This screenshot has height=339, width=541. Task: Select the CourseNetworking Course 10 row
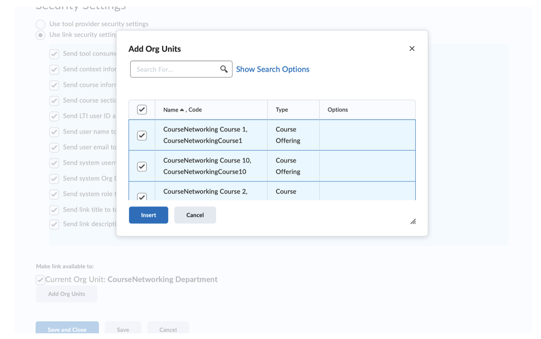211,166
